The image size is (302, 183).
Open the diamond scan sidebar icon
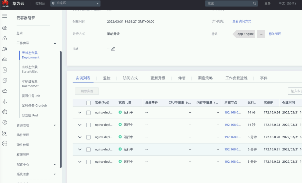click(x=5, y=133)
